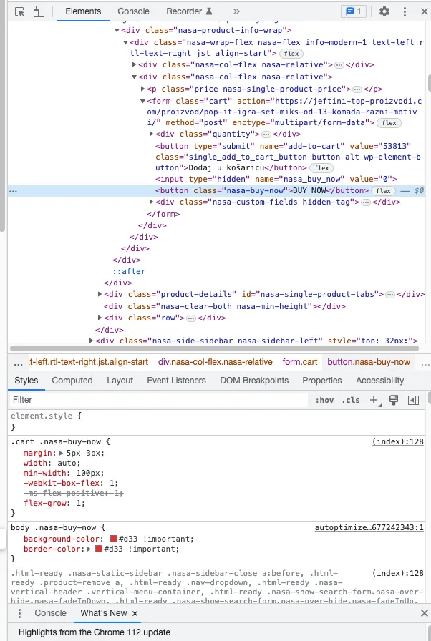
Task: Activate the inspect element picker icon
Action: 19,11
